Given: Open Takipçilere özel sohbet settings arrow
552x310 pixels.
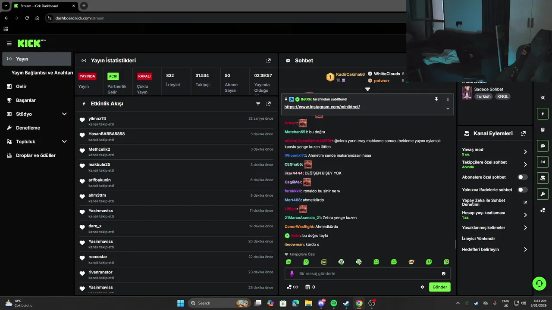Looking at the screenshot, I should tap(525, 164).
